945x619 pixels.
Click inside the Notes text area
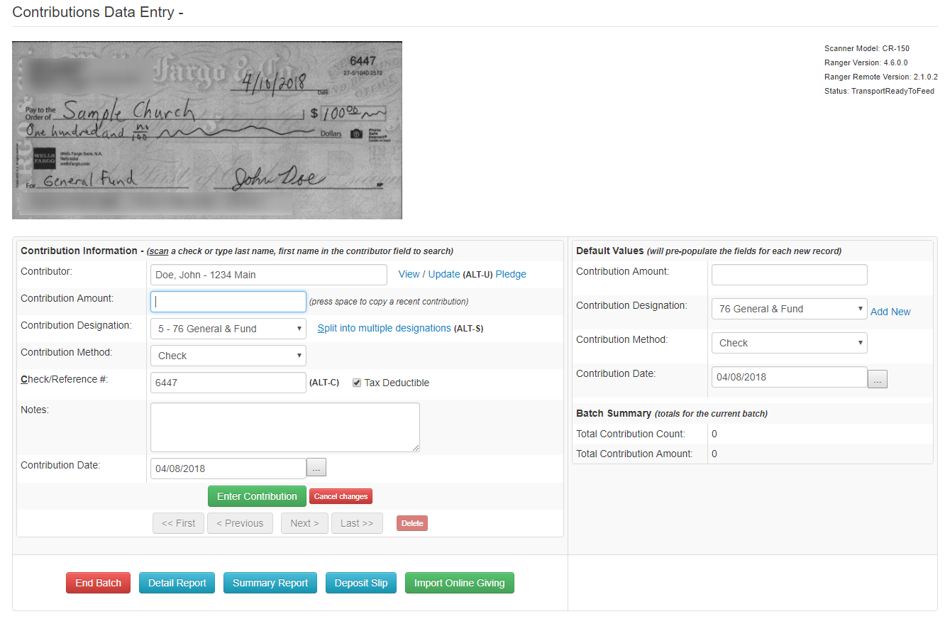pos(284,426)
